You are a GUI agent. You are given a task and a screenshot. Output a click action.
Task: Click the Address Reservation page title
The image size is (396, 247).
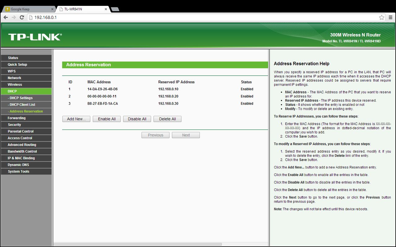(88, 65)
